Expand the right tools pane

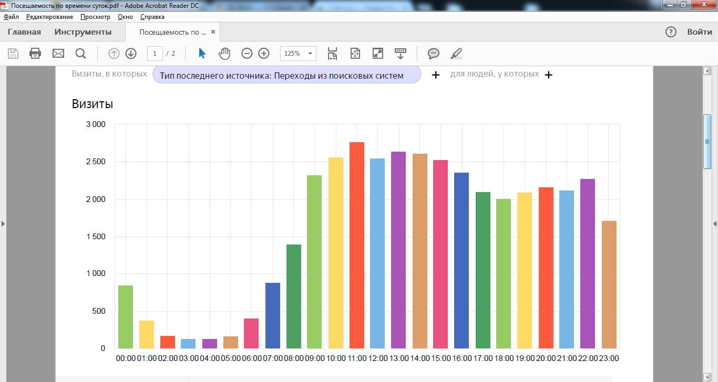click(715, 224)
